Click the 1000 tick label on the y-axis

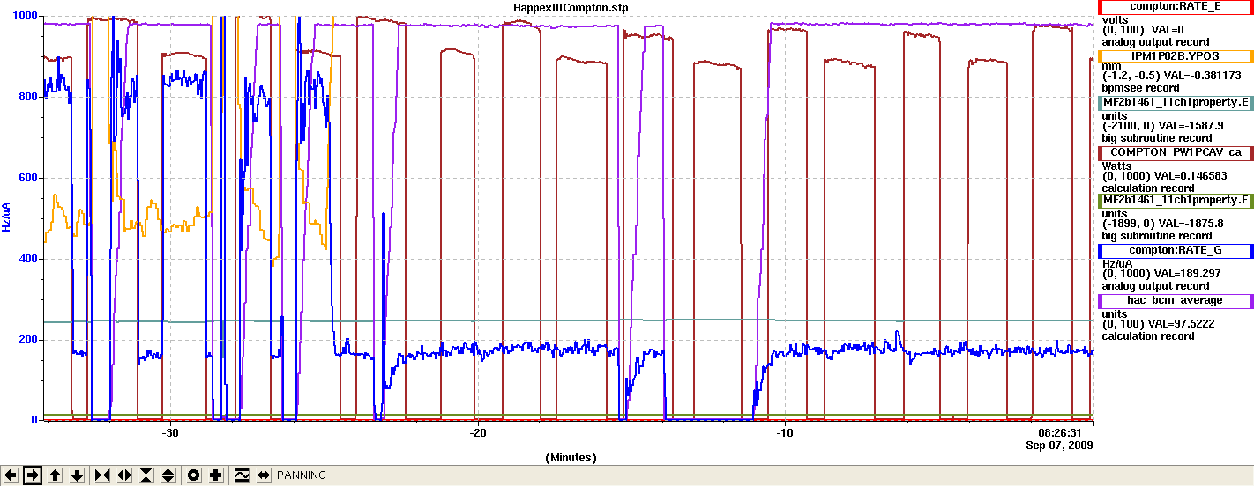(24, 17)
